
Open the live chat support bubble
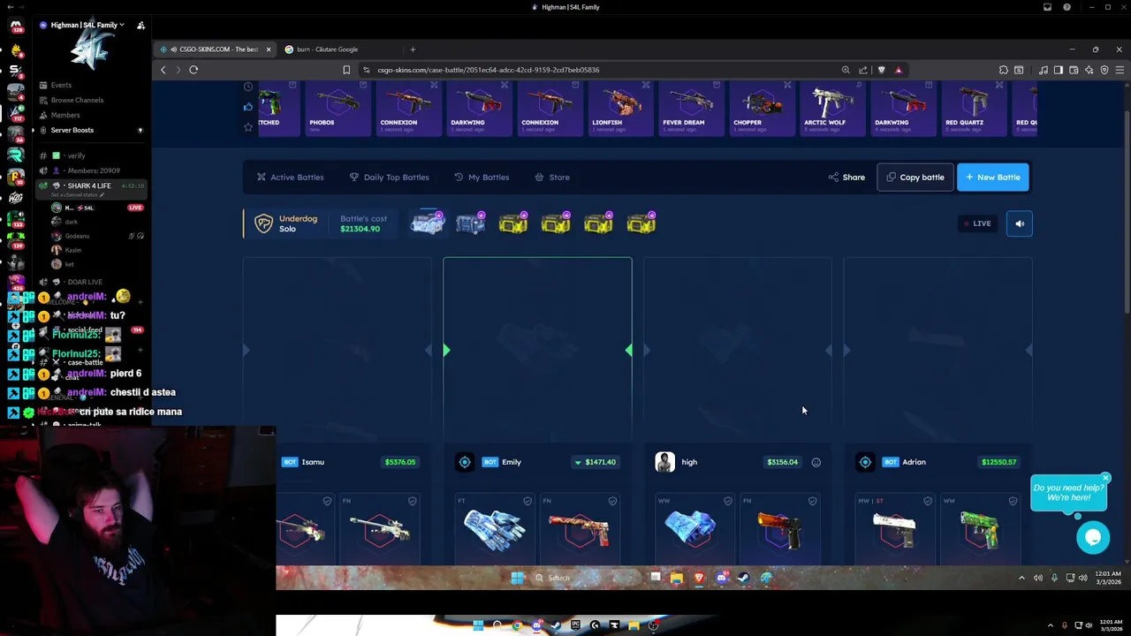[x=1093, y=537]
